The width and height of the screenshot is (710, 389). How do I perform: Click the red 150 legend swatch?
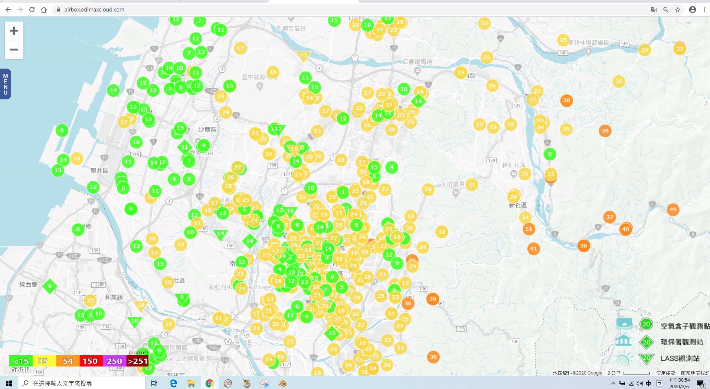click(90, 361)
